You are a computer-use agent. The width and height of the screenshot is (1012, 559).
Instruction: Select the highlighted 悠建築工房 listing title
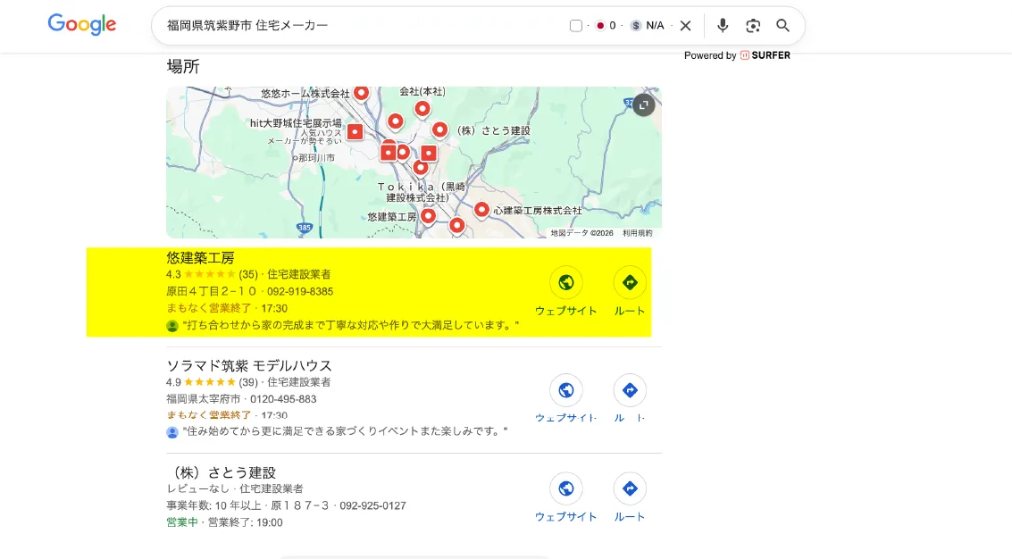(x=201, y=257)
